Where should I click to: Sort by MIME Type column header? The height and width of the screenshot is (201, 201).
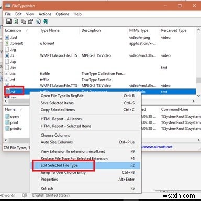click(x=143, y=30)
